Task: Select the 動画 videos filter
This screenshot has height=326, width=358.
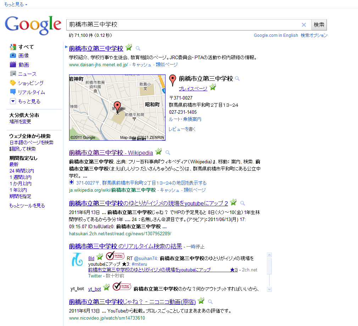Action: tap(23, 64)
